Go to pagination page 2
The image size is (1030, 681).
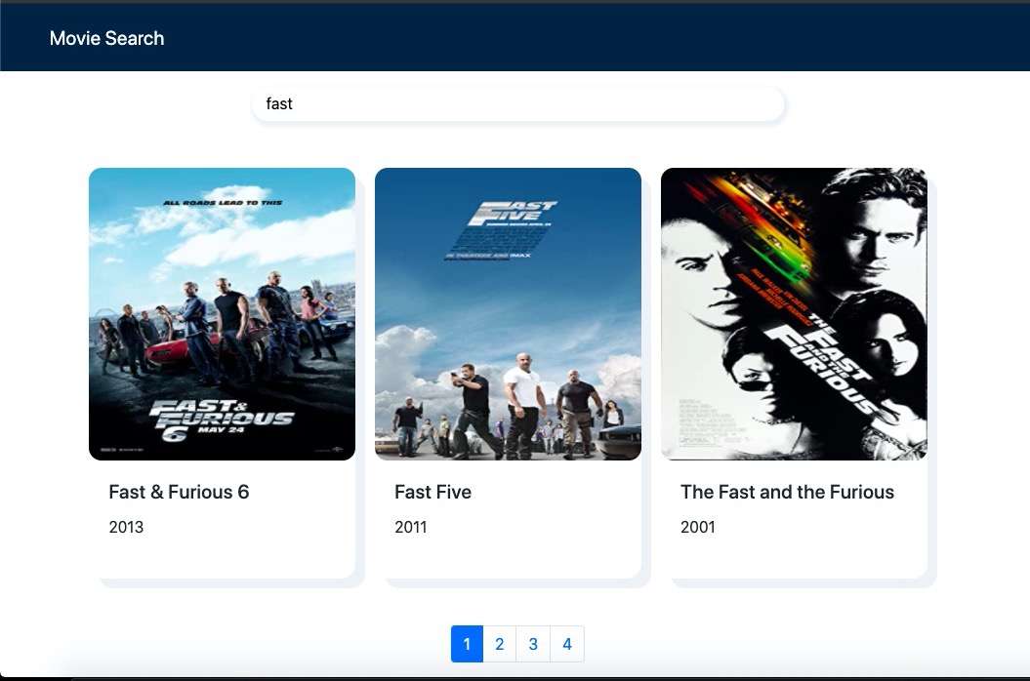coord(499,644)
